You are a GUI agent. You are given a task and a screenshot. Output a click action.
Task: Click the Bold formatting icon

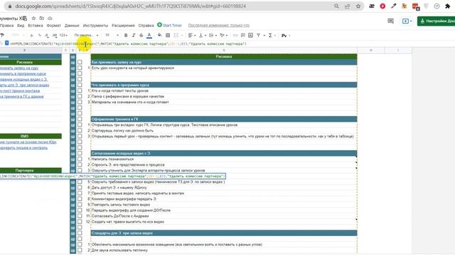point(126,35)
